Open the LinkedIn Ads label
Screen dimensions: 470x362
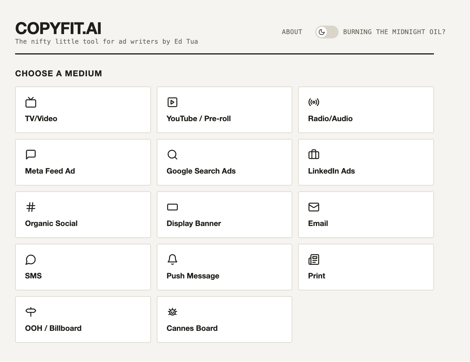tap(331, 171)
